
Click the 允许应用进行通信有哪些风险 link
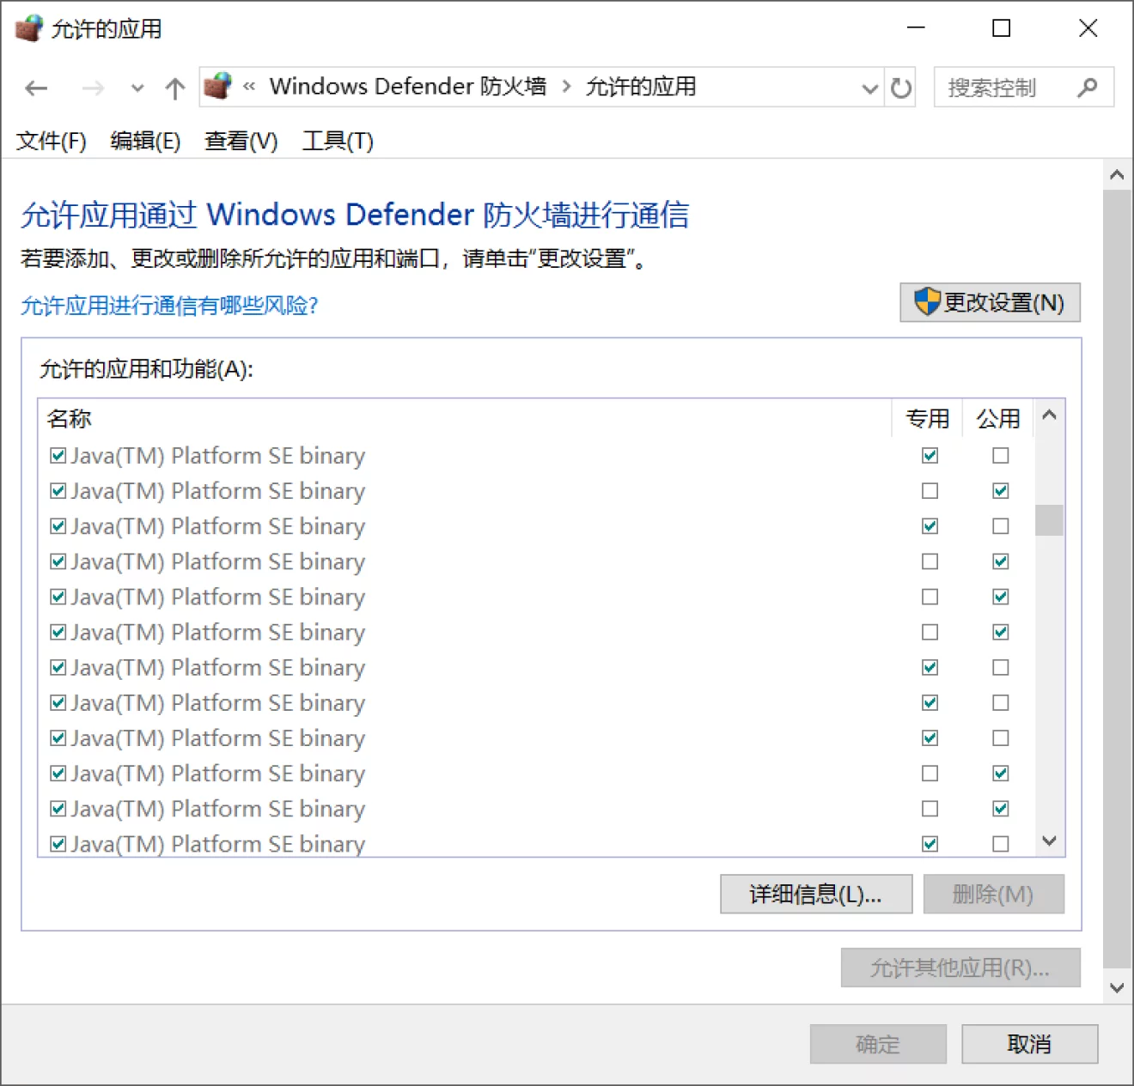(x=170, y=306)
